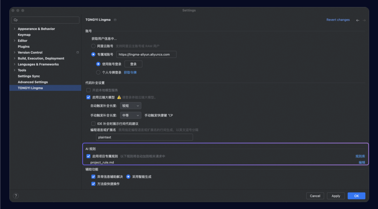Image resolution: width=378 pixels, height=209 pixels.
Task: Click the yellow warning icon by 启用云端大模型
Action: (x=119, y=97)
